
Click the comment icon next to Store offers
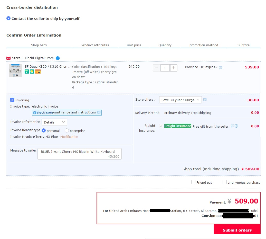tap(205, 100)
